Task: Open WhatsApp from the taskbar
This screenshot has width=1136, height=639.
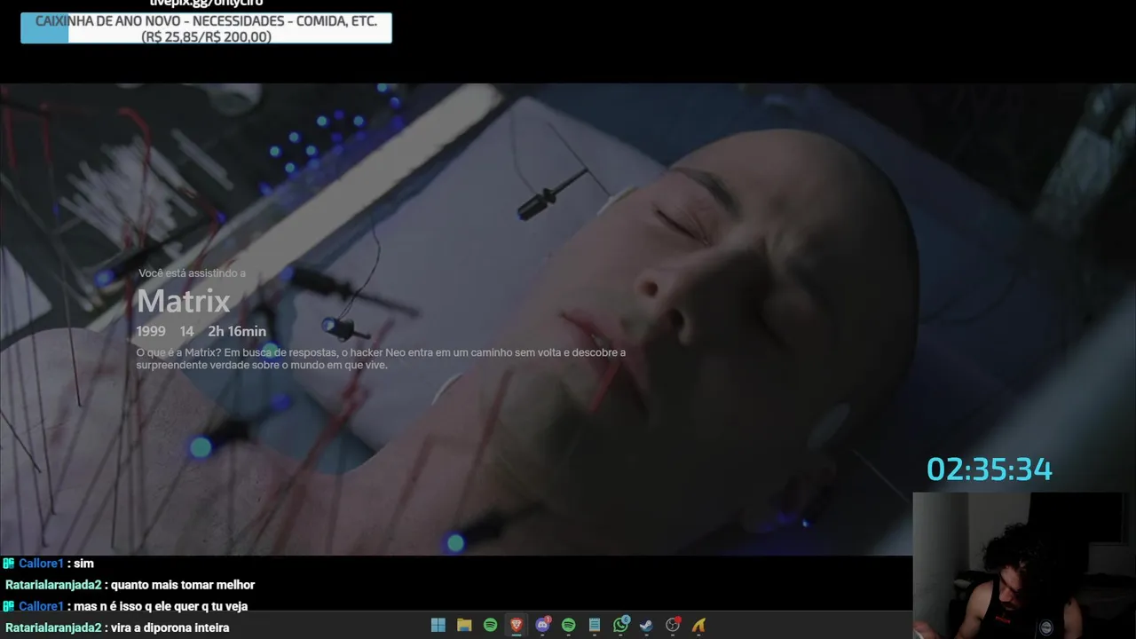Action: coord(620,625)
